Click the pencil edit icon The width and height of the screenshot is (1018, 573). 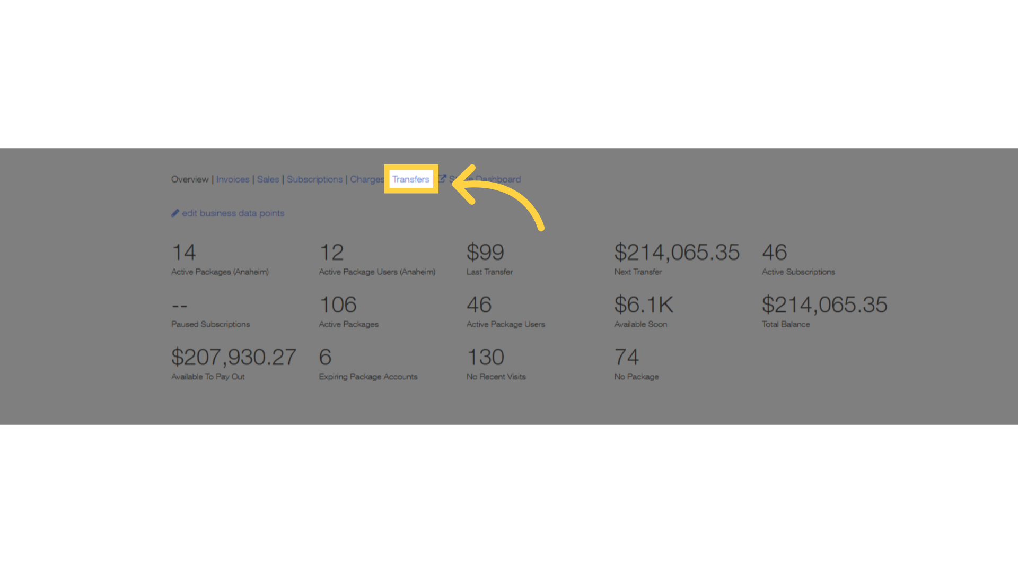point(175,213)
